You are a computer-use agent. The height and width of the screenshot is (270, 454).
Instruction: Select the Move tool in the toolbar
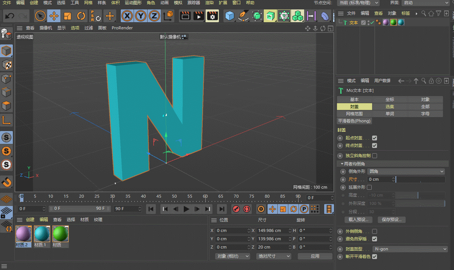point(54,16)
